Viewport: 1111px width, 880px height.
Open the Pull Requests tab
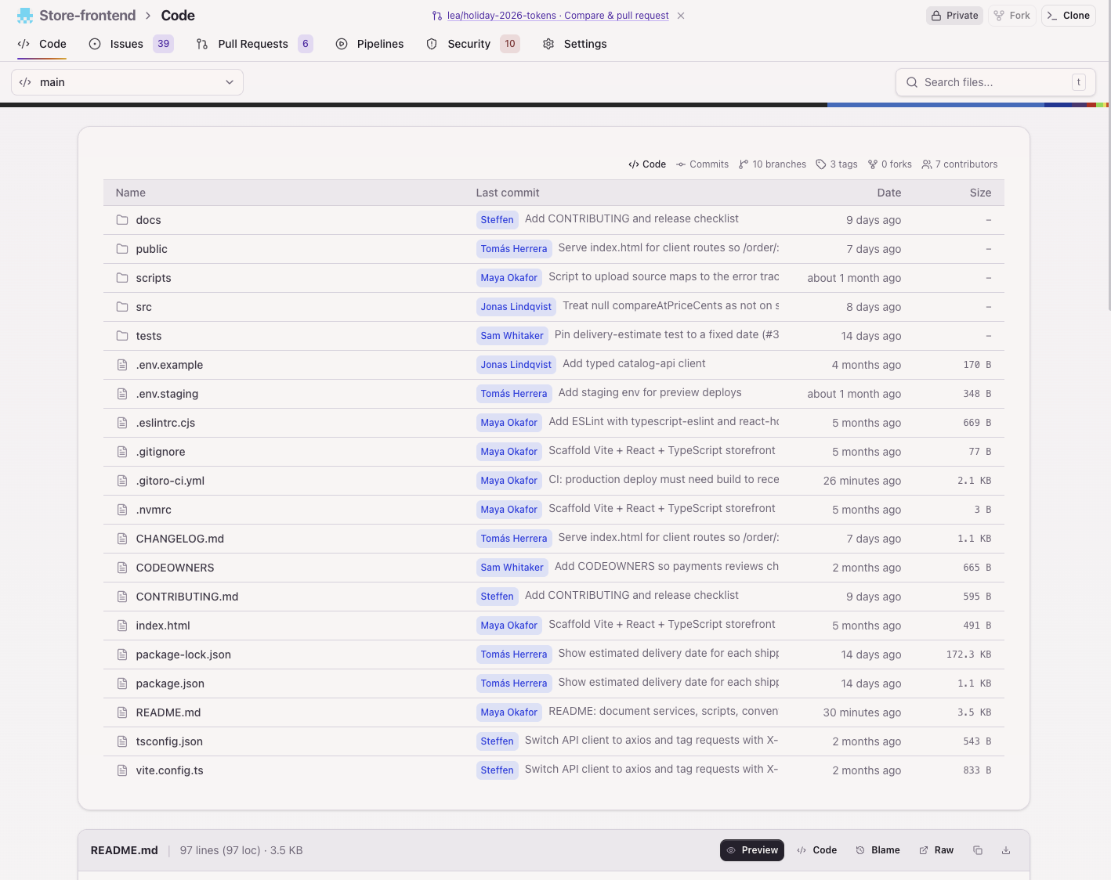[254, 44]
